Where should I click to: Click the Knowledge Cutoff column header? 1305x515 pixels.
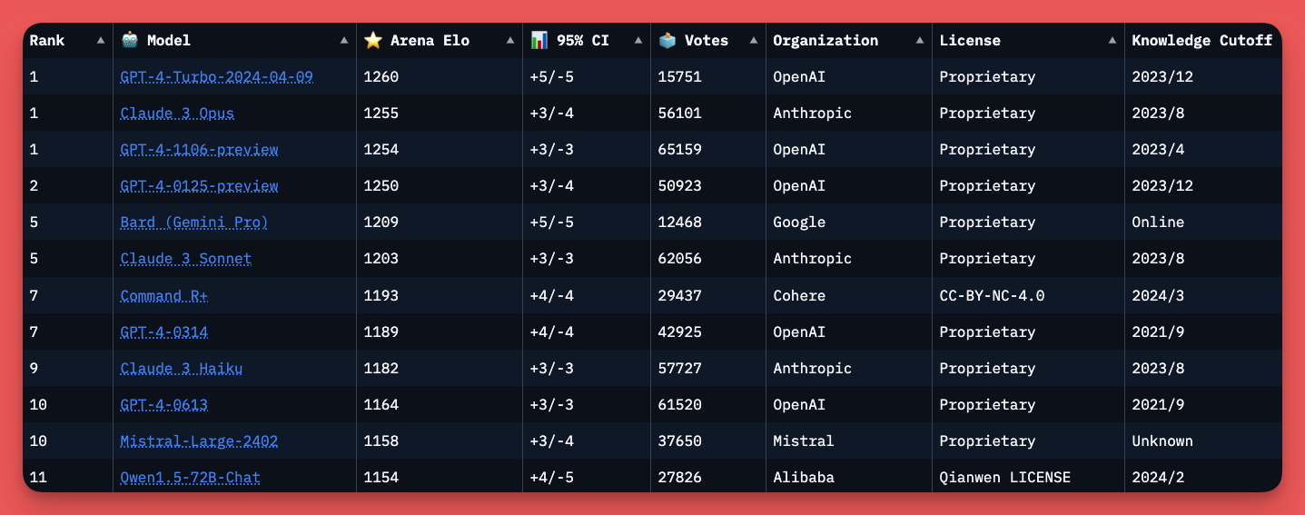[x=1202, y=41]
